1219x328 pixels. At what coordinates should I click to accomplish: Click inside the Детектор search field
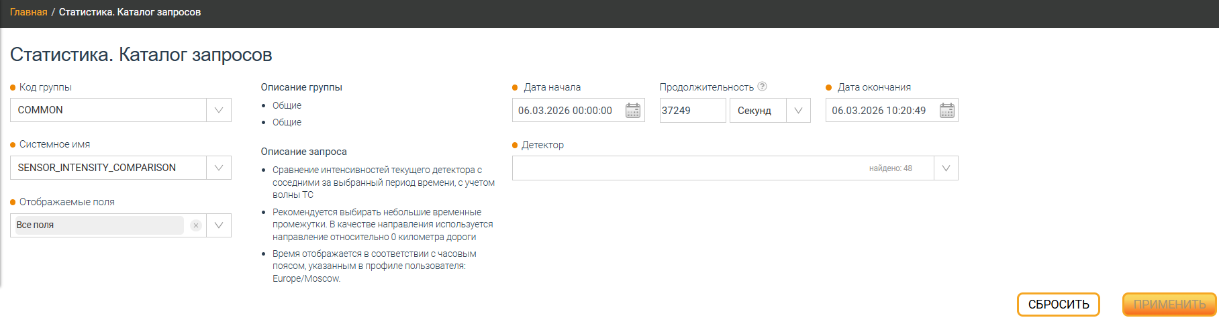pos(723,168)
